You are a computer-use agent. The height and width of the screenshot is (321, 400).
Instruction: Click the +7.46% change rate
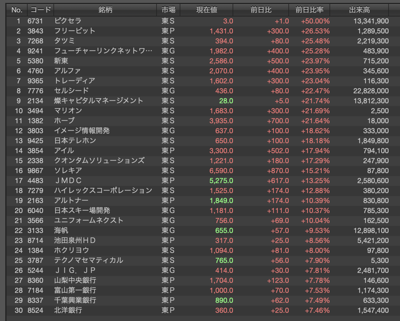pyautogui.click(x=317, y=310)
